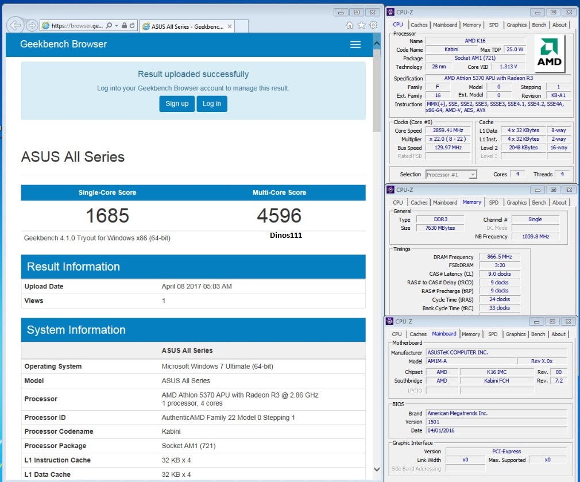Select the ASUS All Series browser tab
This screenshot has height=482, width=580.
point(187,26)
